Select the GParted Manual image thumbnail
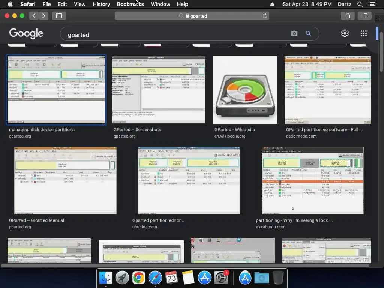Image resolution: width=384 pixels, height=288 pixels. point(65,181)
